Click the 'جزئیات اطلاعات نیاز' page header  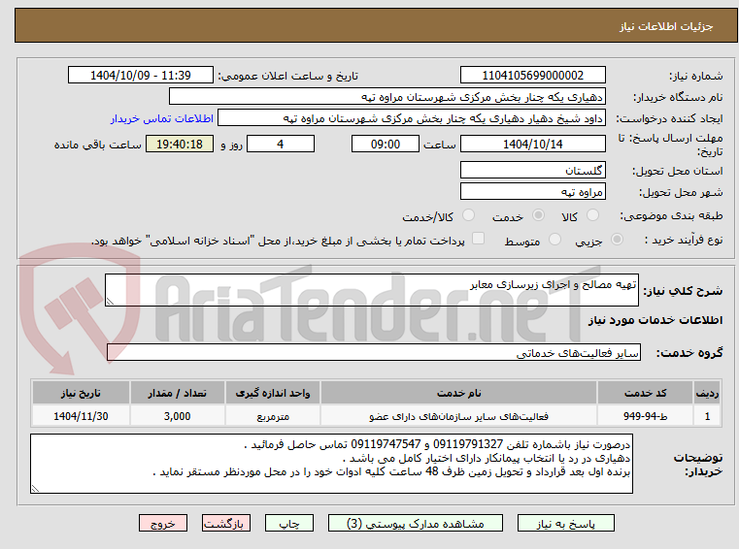pos(665,26)
